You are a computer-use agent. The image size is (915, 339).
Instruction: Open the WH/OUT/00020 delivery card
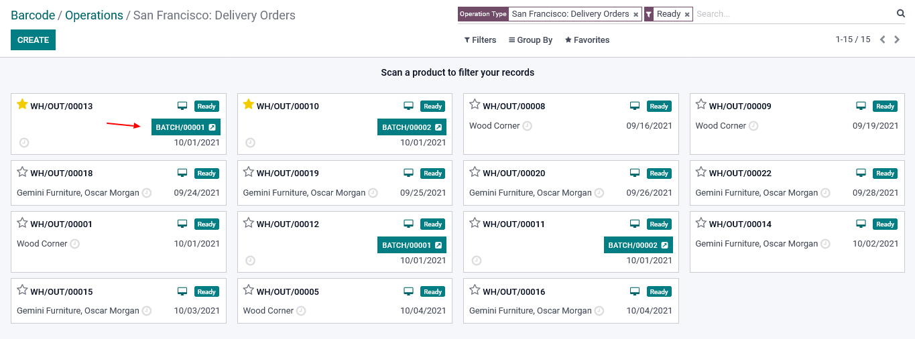pos(571,183)
